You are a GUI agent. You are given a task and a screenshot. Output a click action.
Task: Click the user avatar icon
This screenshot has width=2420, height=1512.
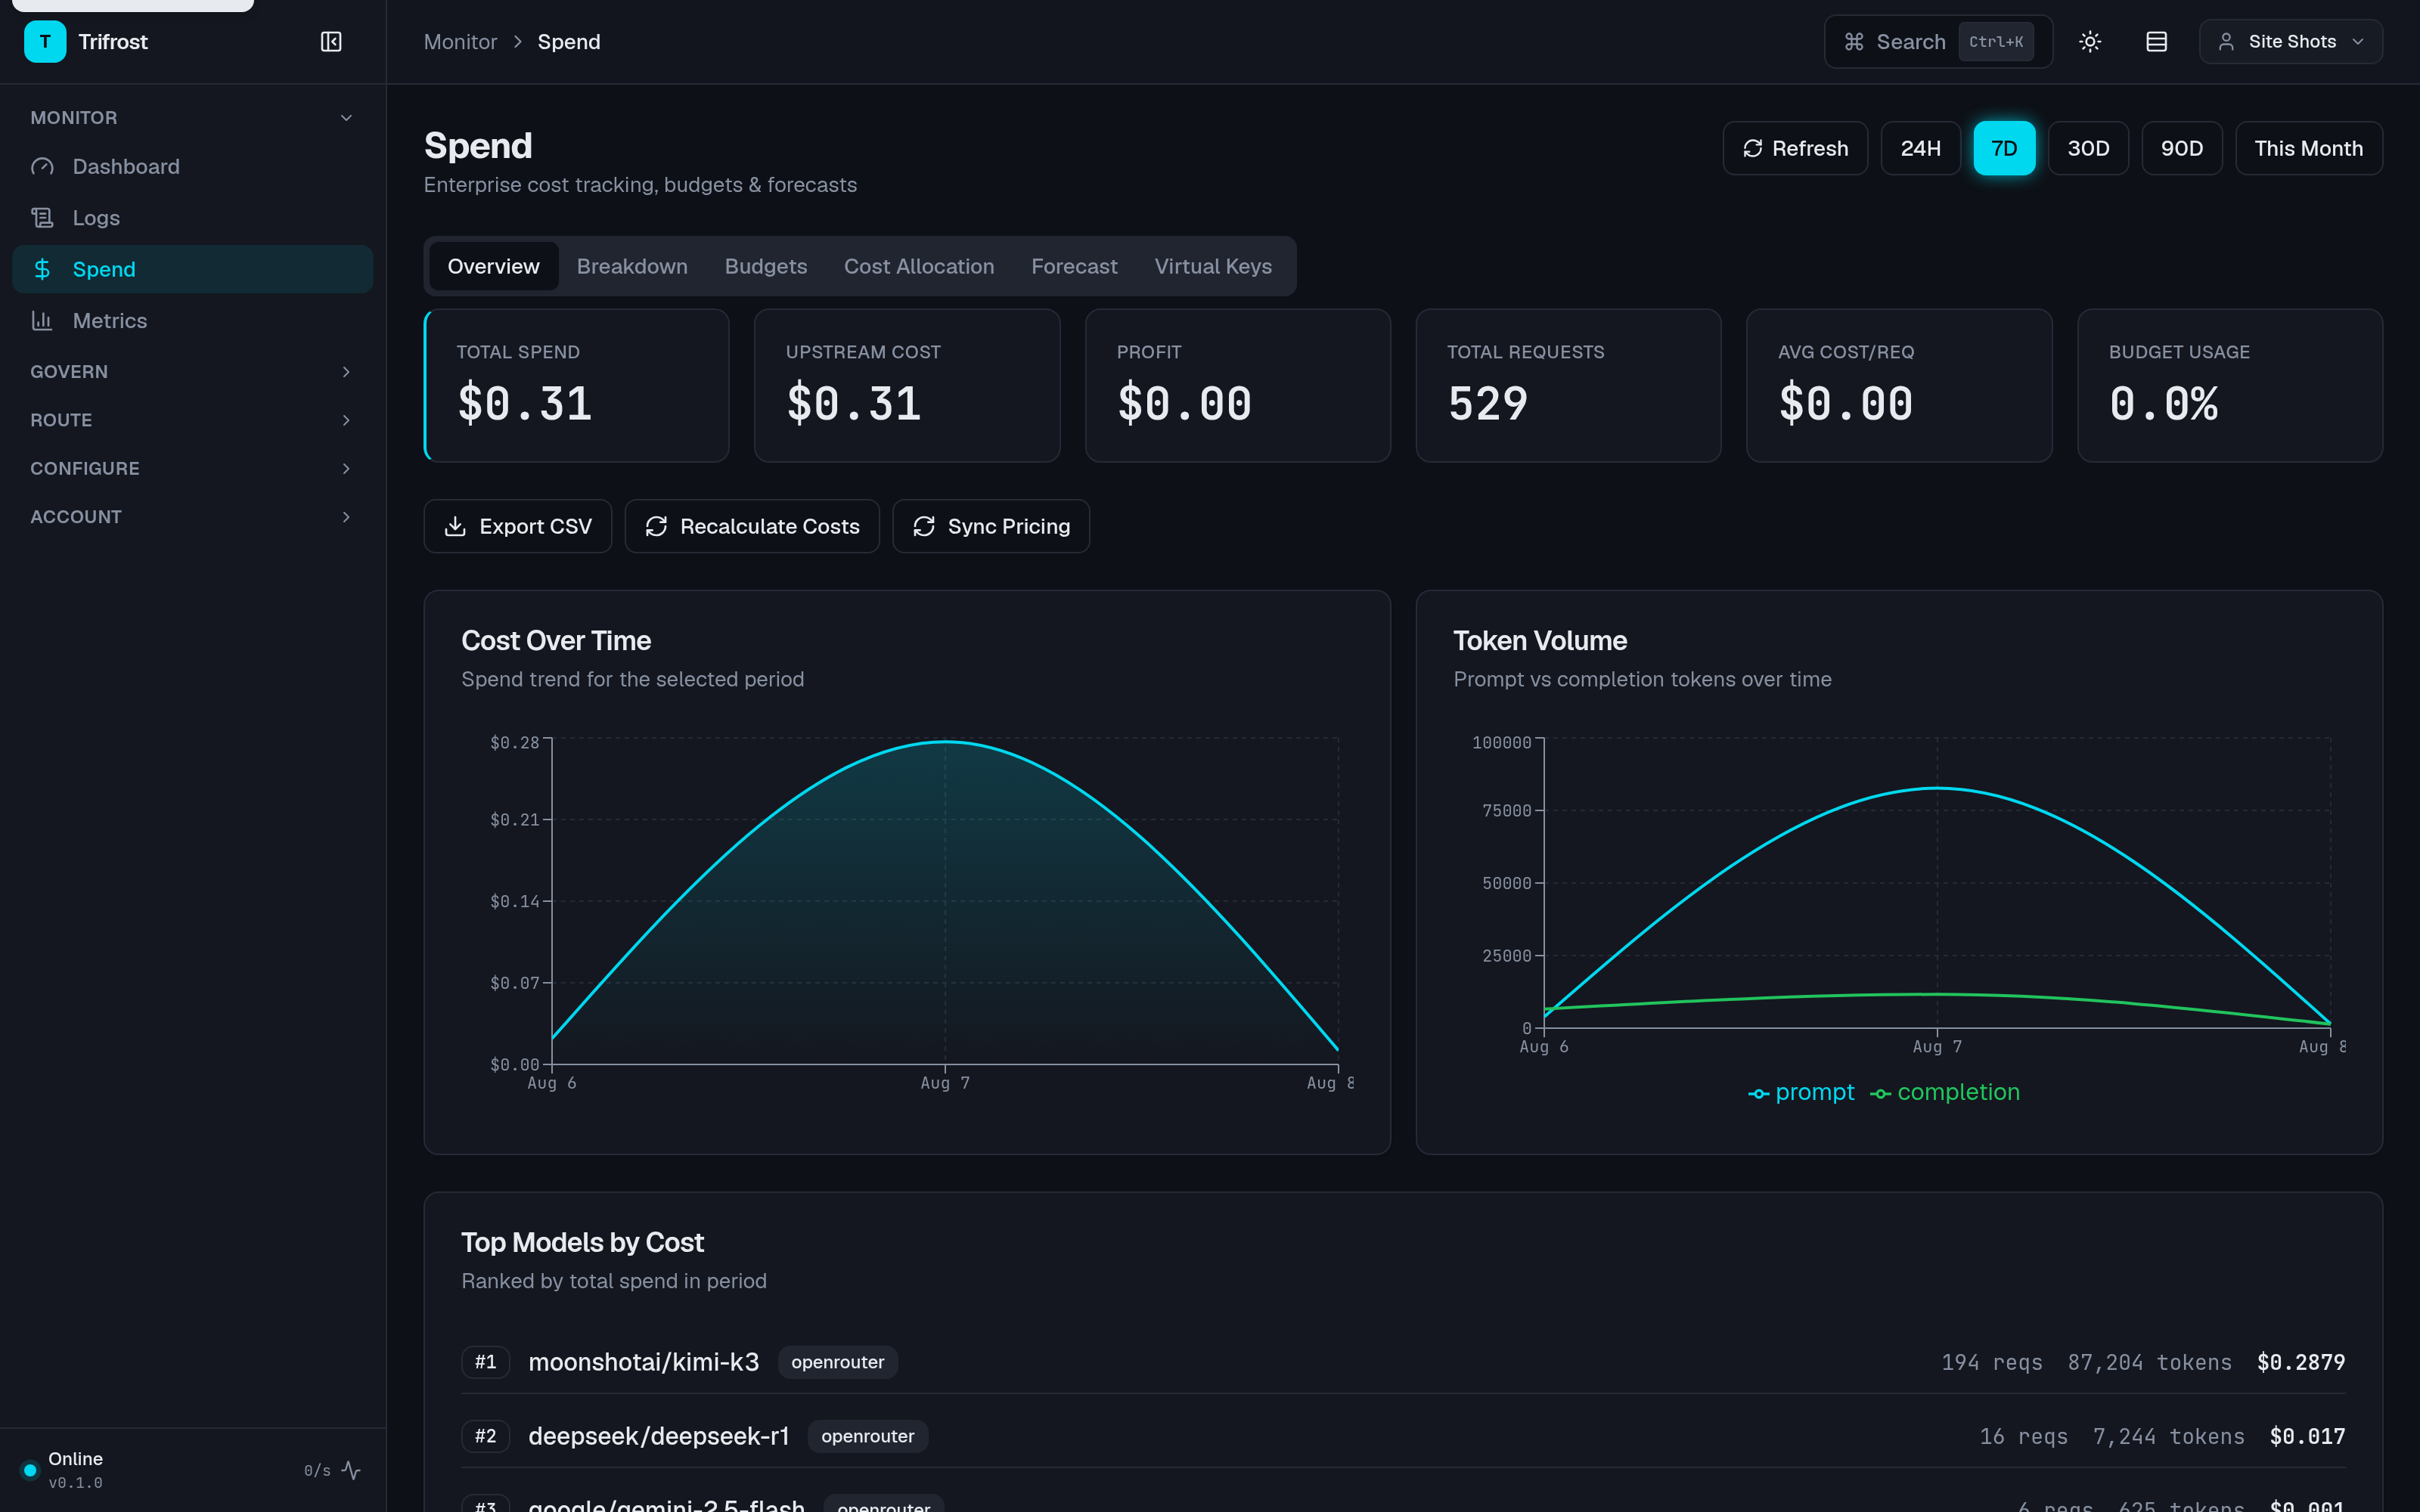(2226, 42)
